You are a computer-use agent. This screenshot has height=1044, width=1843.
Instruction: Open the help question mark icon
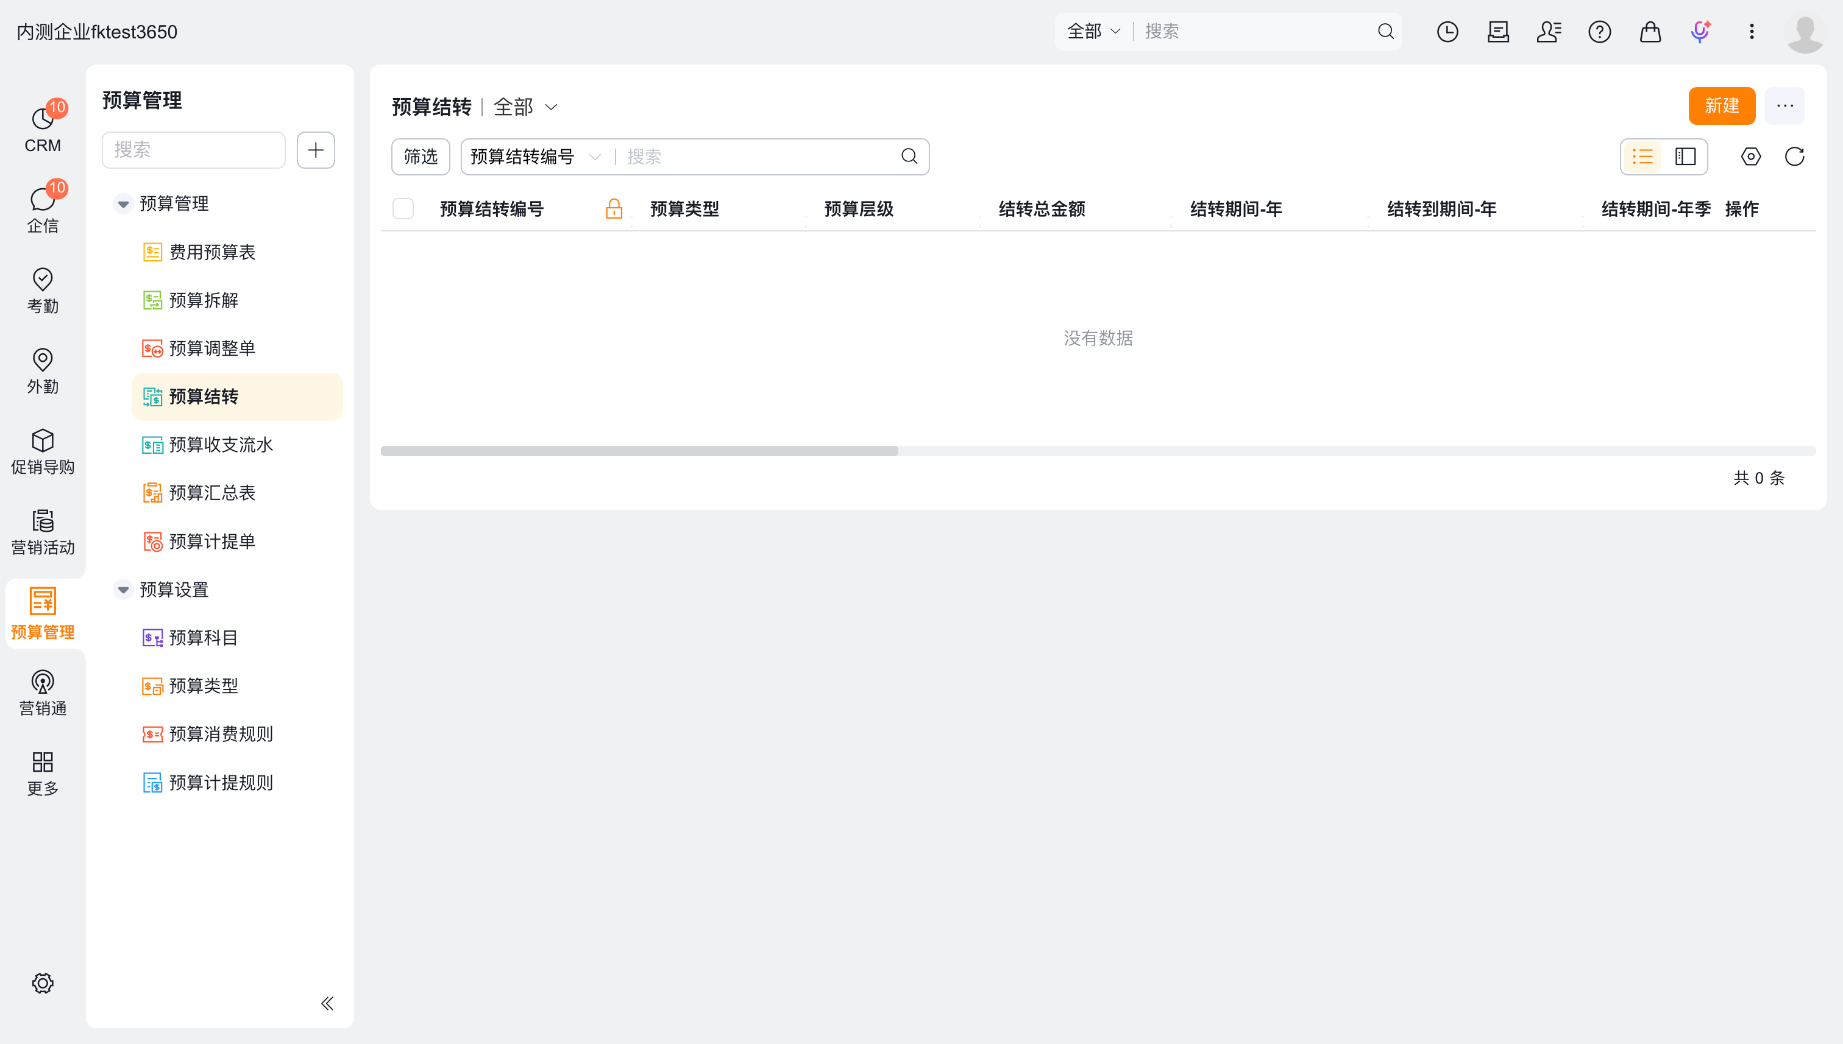pyautogui.click(x=1599, y=32)
